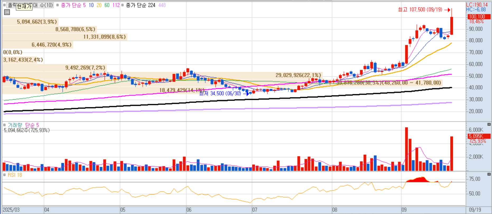
Task: Select the green 60 moving average period
Action: tap(107, 5)
